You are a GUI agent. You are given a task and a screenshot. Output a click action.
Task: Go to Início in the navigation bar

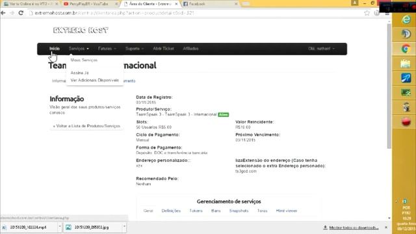(x=55, y=49)
